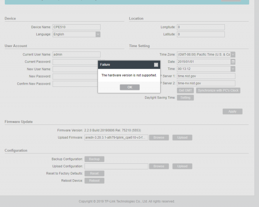Click the New User Name field
This screenshot has width=259, height=207.
(75, 69)
